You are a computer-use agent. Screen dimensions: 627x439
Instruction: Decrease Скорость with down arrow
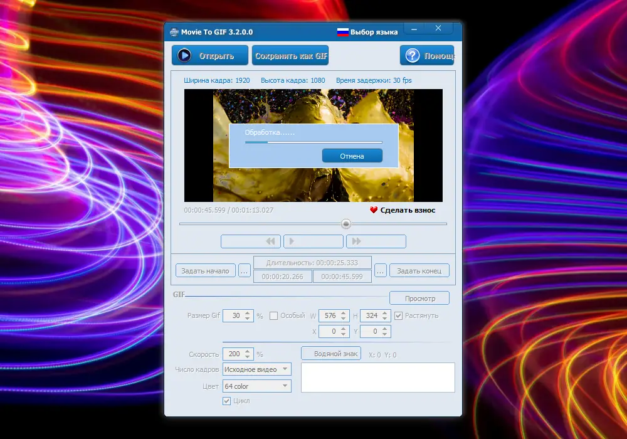click(x=248, y=357)
